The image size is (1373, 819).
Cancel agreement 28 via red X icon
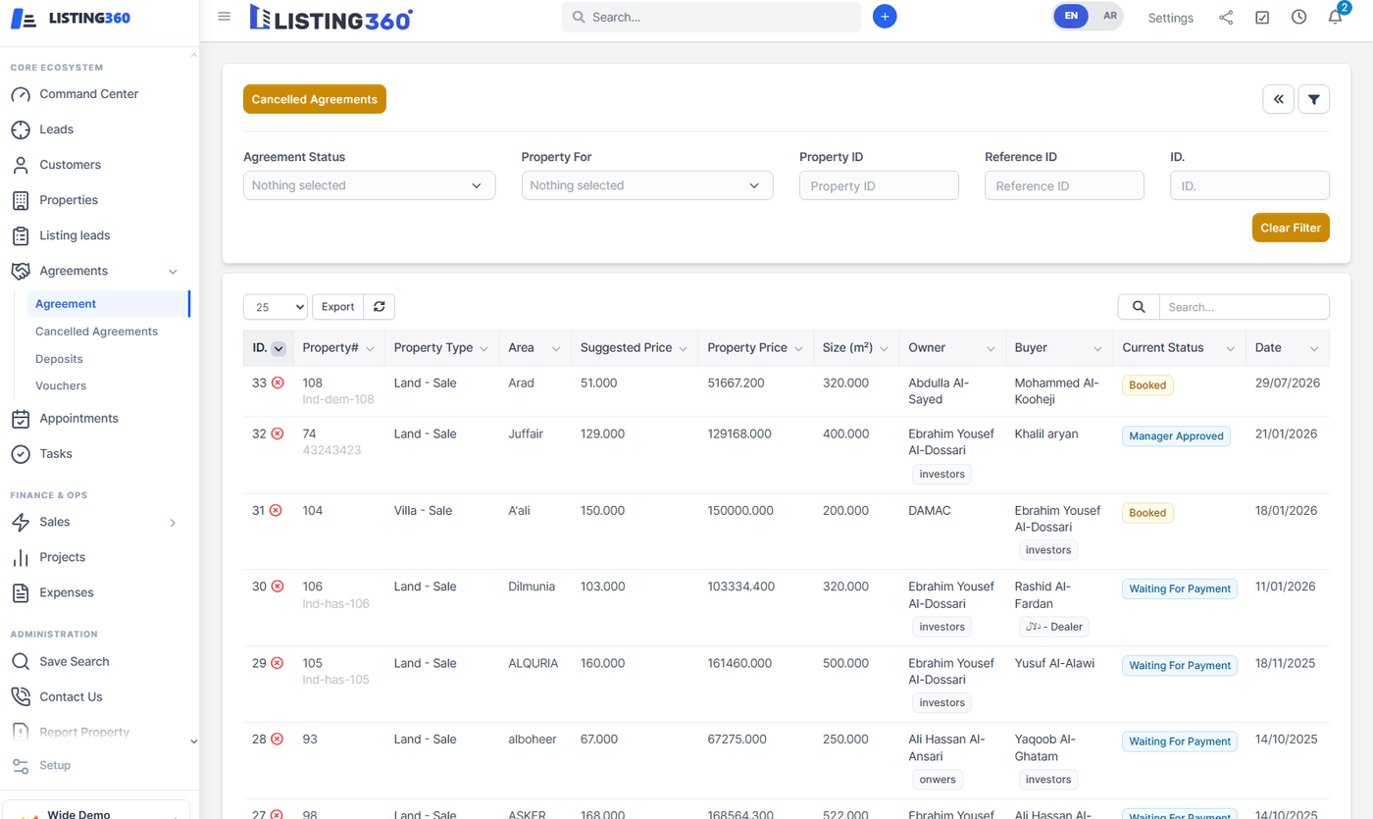point(278,740)
